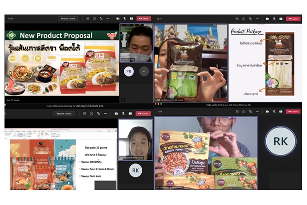Image resolution: width=307 pixels, height=205 pixels.
Task: Select the Mr.BOB noodle package video feed
Action: pos(191,63)
